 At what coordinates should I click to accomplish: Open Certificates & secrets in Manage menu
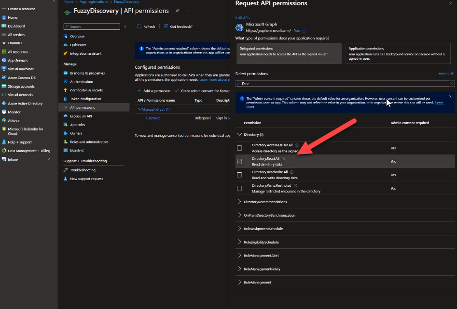point(86,90)
